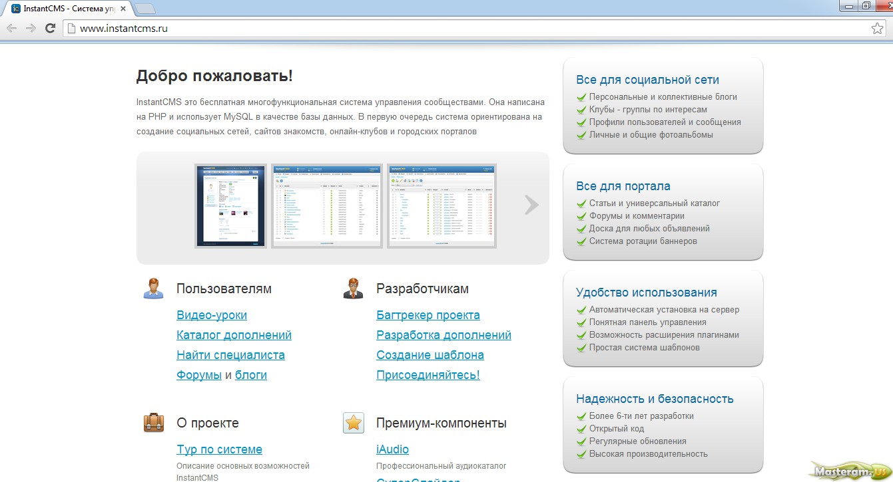Click the page icon in the address bar
The image size is (893, 482).
click(x=71, y=28)
